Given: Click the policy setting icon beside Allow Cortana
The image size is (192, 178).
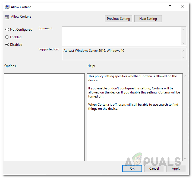Looking at the screenshot, I should coord(7,17).
